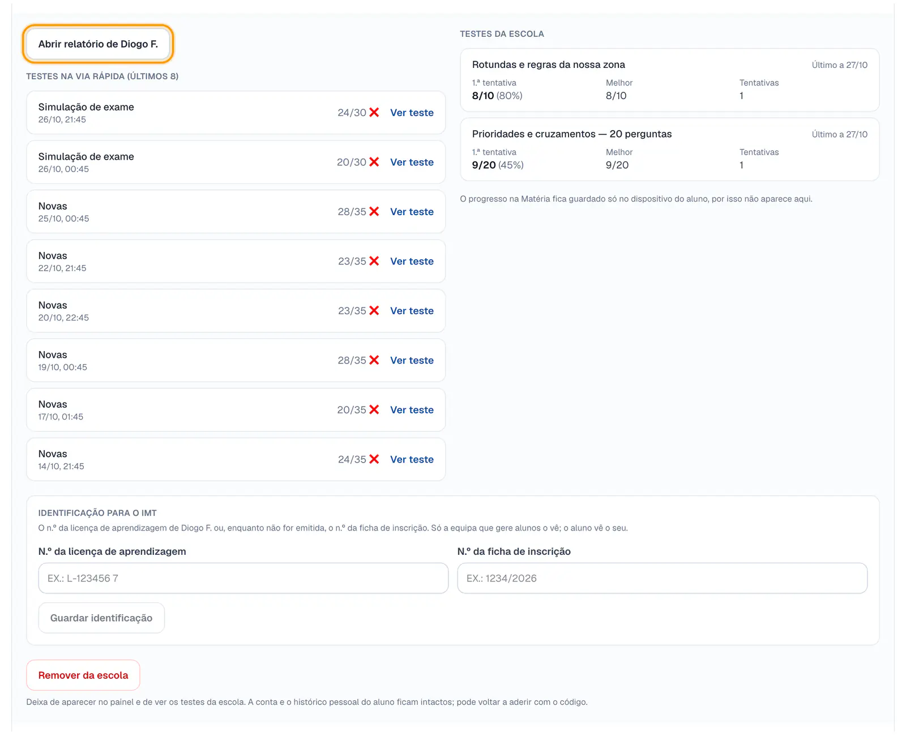Image resolution: width=906 pixels, height=736 pixels.
Task: Focus the ficha de inscrição number field
Action: pos(662,578)
